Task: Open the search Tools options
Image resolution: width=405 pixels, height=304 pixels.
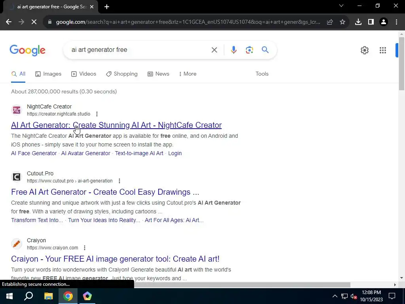Action: [262, 74]
